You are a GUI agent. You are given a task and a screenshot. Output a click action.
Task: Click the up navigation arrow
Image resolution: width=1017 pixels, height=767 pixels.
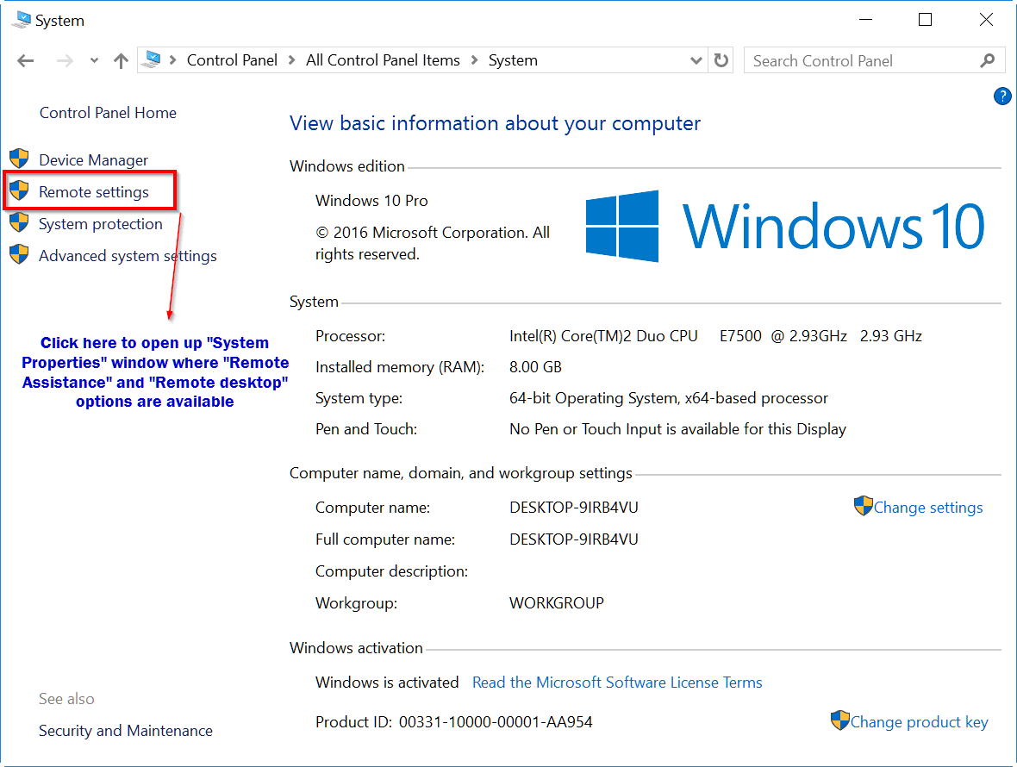coord(121,60)
